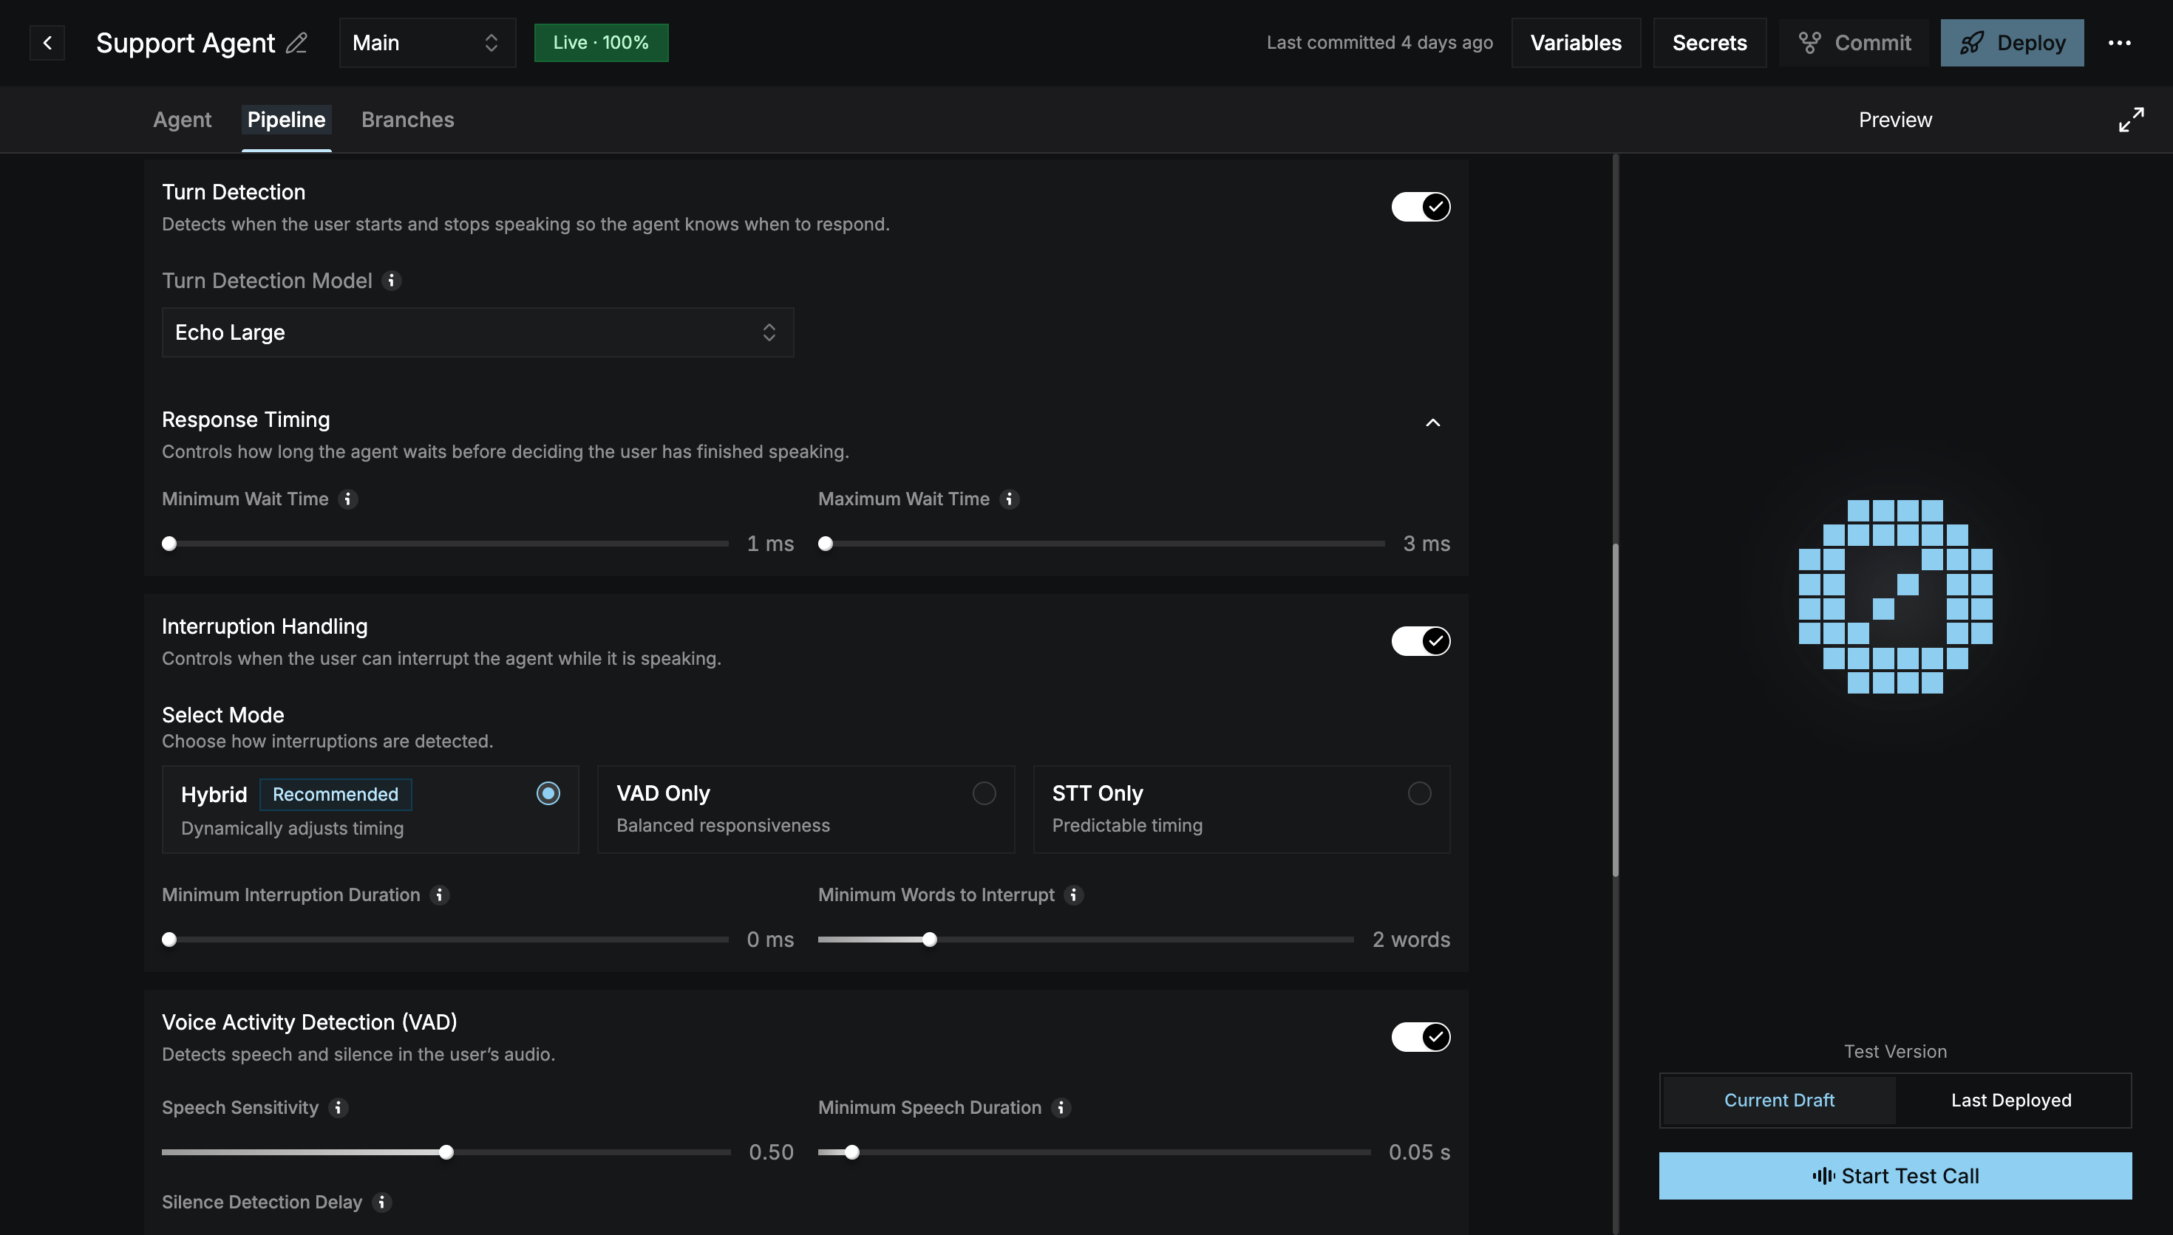Viewport: 2173px width, 1235px height.
Task: Click the Deploy button
Action: click(x=2012, y=42)
